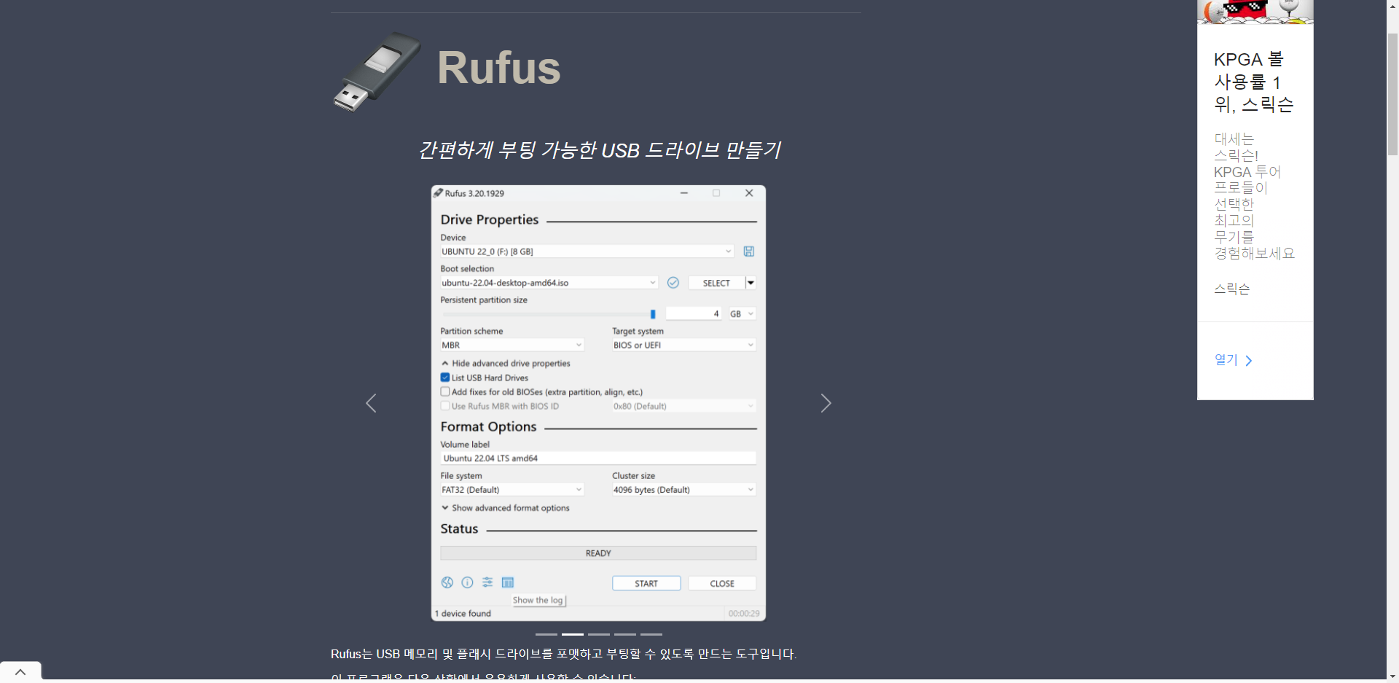This screenshot has width=1399, height=683.
Task: Collapse Hide advanced drive properties
Action: point(506,363)
